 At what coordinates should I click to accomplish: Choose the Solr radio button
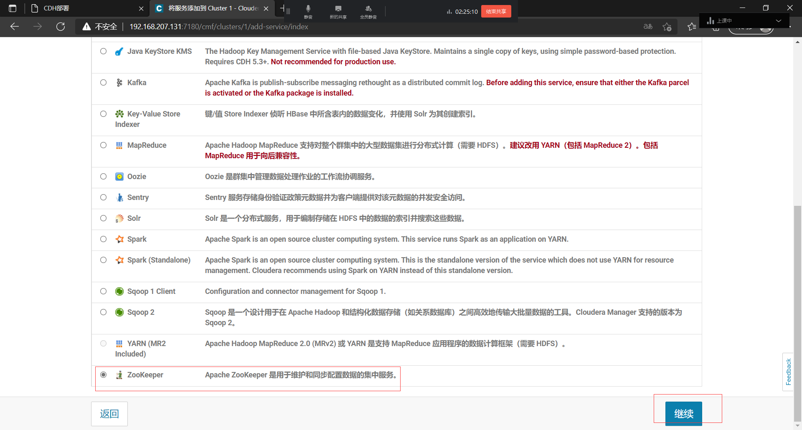pyautogui.click(x=103, y=218)
